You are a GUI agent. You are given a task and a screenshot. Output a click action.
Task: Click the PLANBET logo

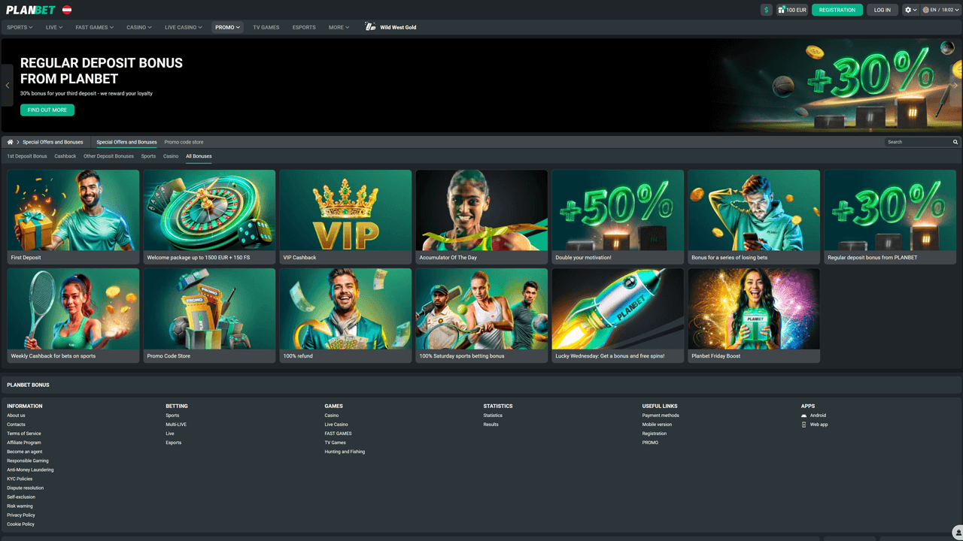point(31,10)
